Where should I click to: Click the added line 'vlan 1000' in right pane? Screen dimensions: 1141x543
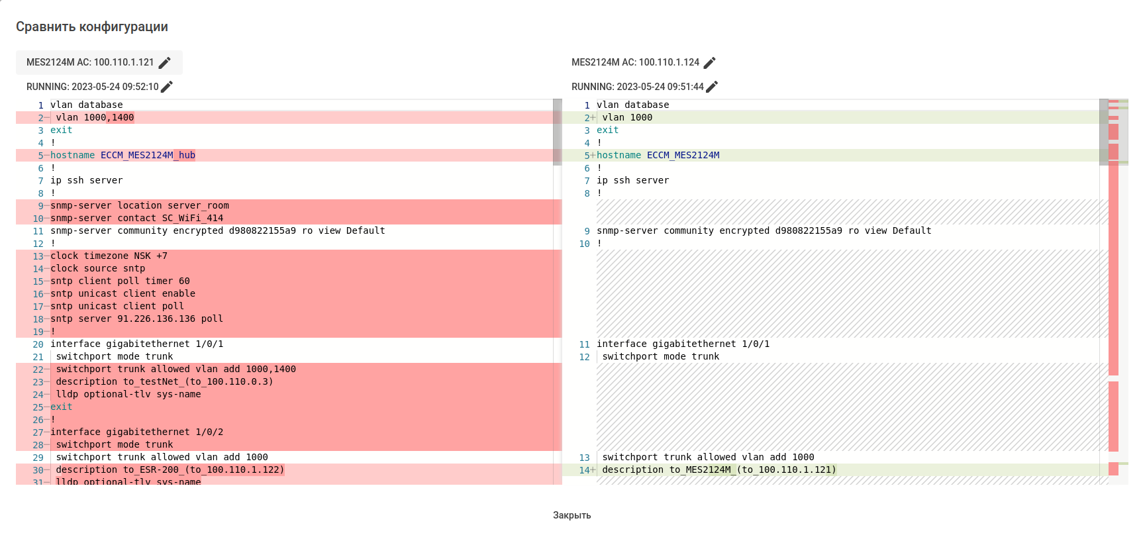tap(627, 118)
